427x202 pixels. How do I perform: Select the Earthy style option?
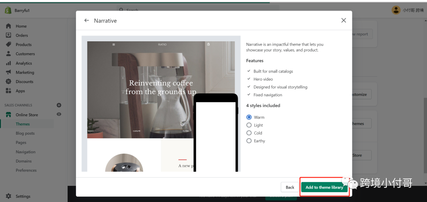249,141
